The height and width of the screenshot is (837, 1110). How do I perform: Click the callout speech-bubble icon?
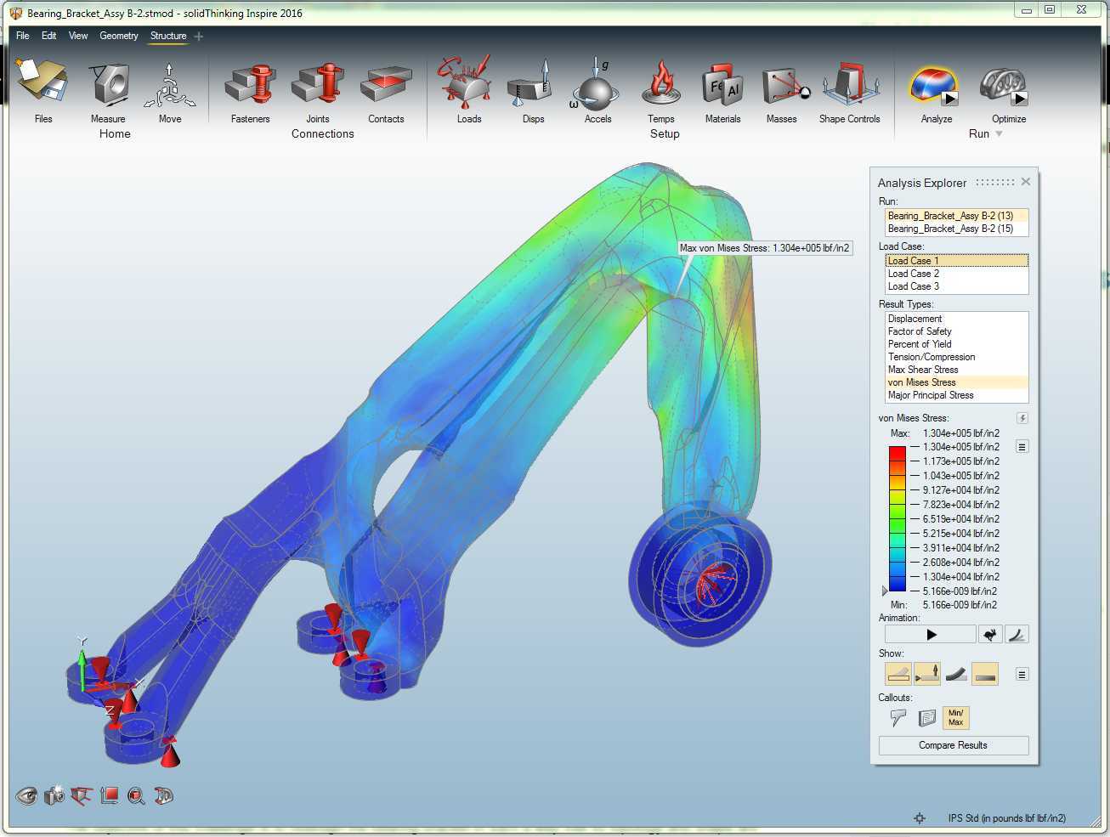click(898, 719)
